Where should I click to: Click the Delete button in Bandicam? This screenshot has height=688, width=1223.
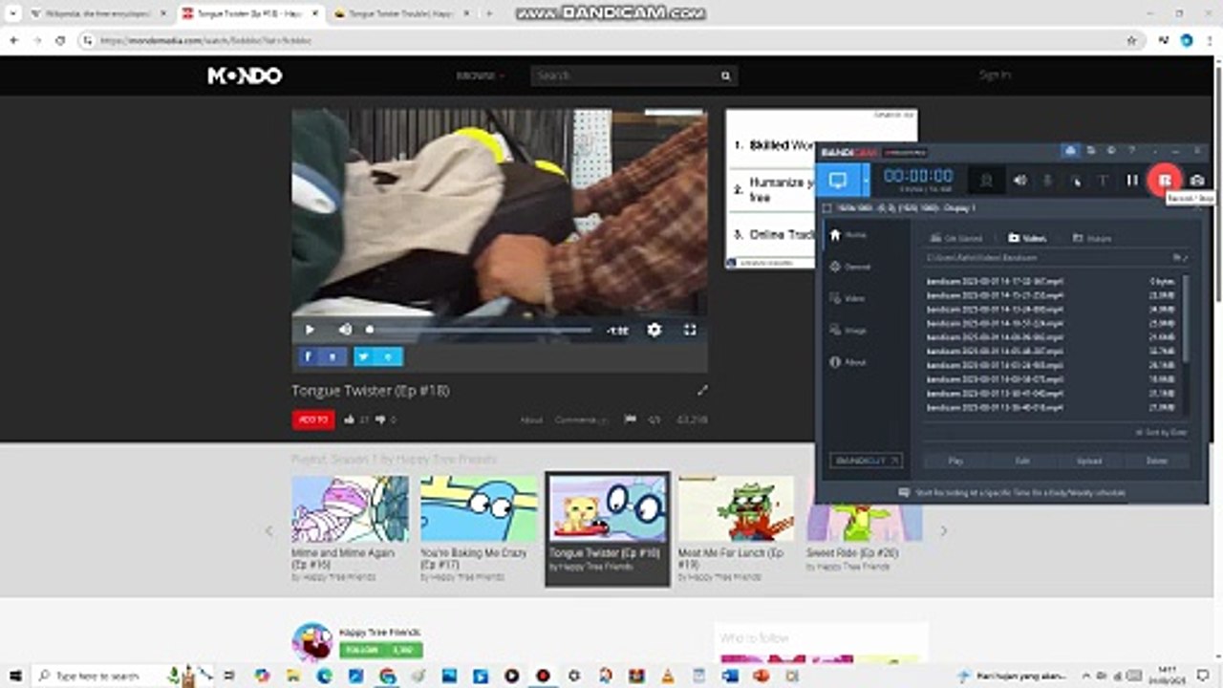coord(1157,461)
